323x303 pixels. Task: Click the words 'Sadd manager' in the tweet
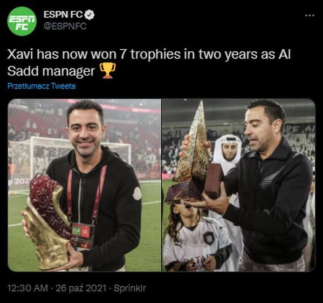click(51, 71)
